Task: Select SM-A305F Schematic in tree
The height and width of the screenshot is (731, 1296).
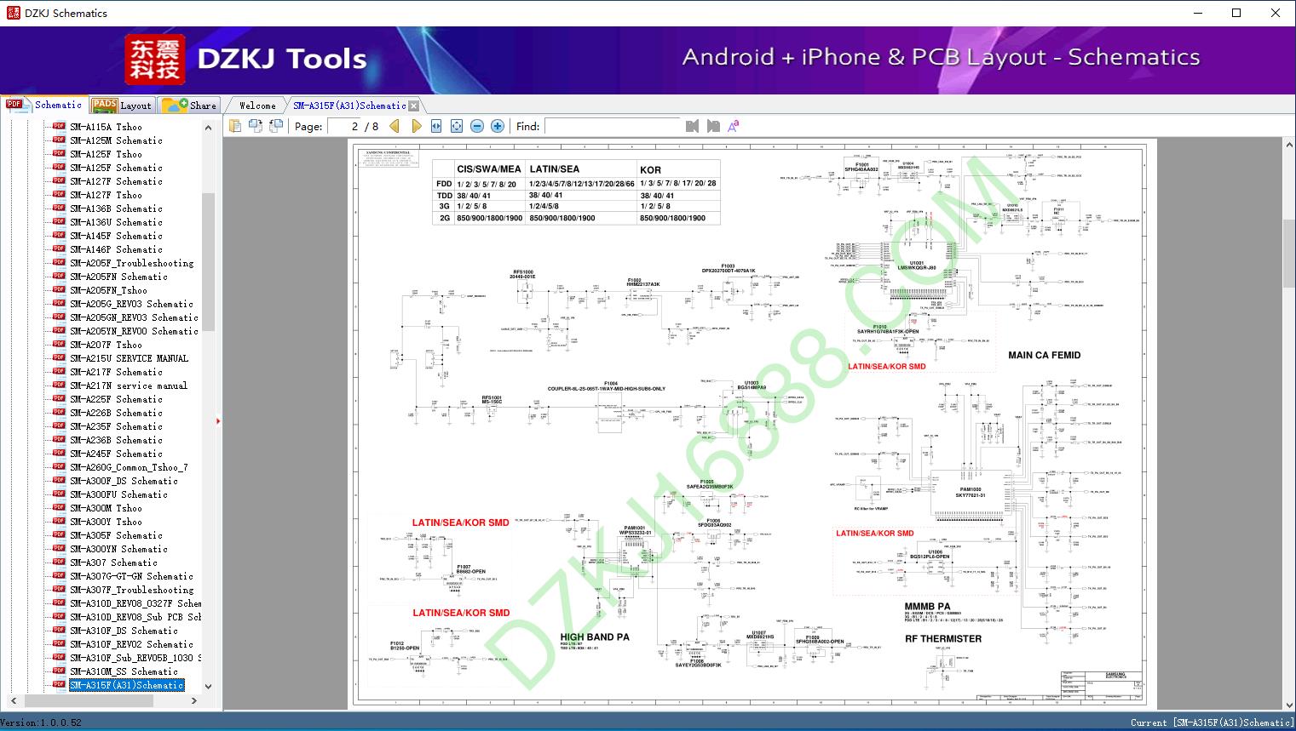Action: [116, 535]
